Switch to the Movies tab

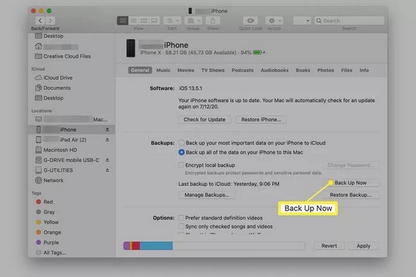[x=186, y=70]
